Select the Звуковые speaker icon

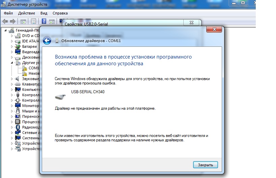18,79
